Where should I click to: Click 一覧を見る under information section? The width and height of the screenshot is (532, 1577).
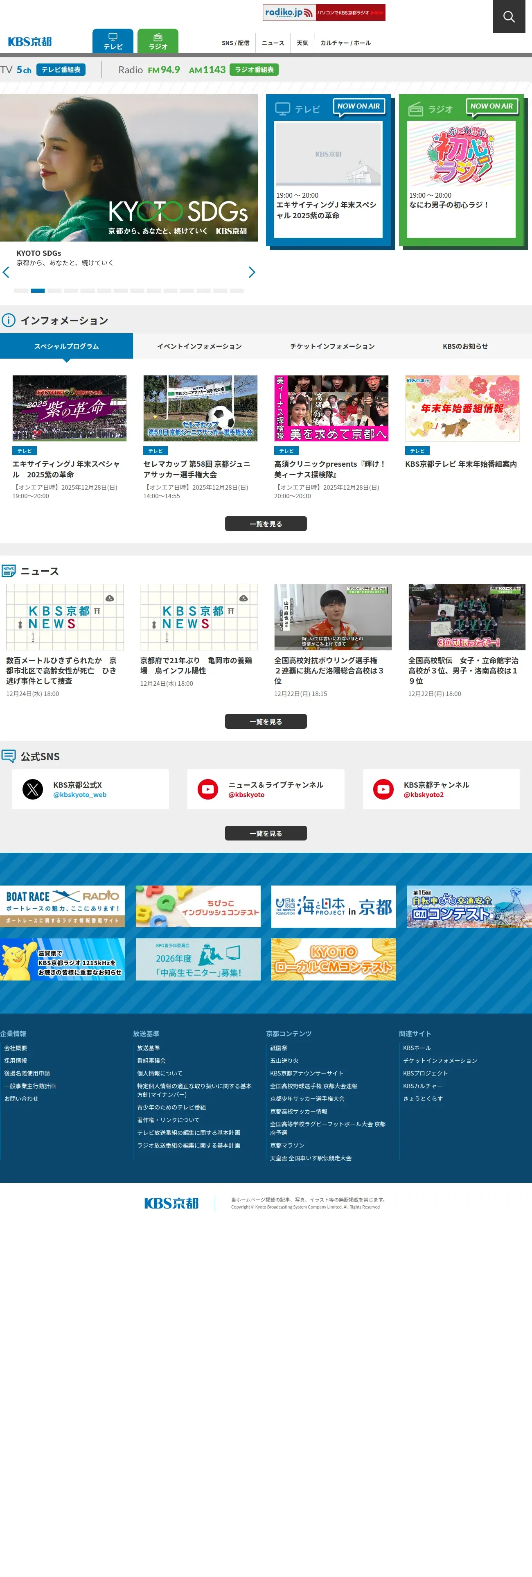click(x=266, y=524)
